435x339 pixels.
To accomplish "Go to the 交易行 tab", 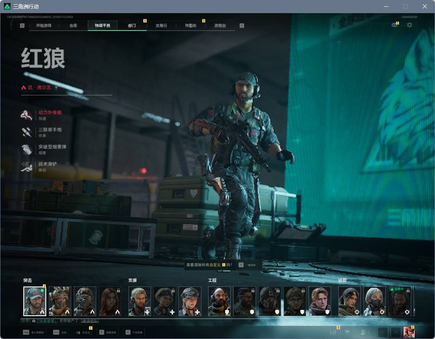I will pos(161,25).
